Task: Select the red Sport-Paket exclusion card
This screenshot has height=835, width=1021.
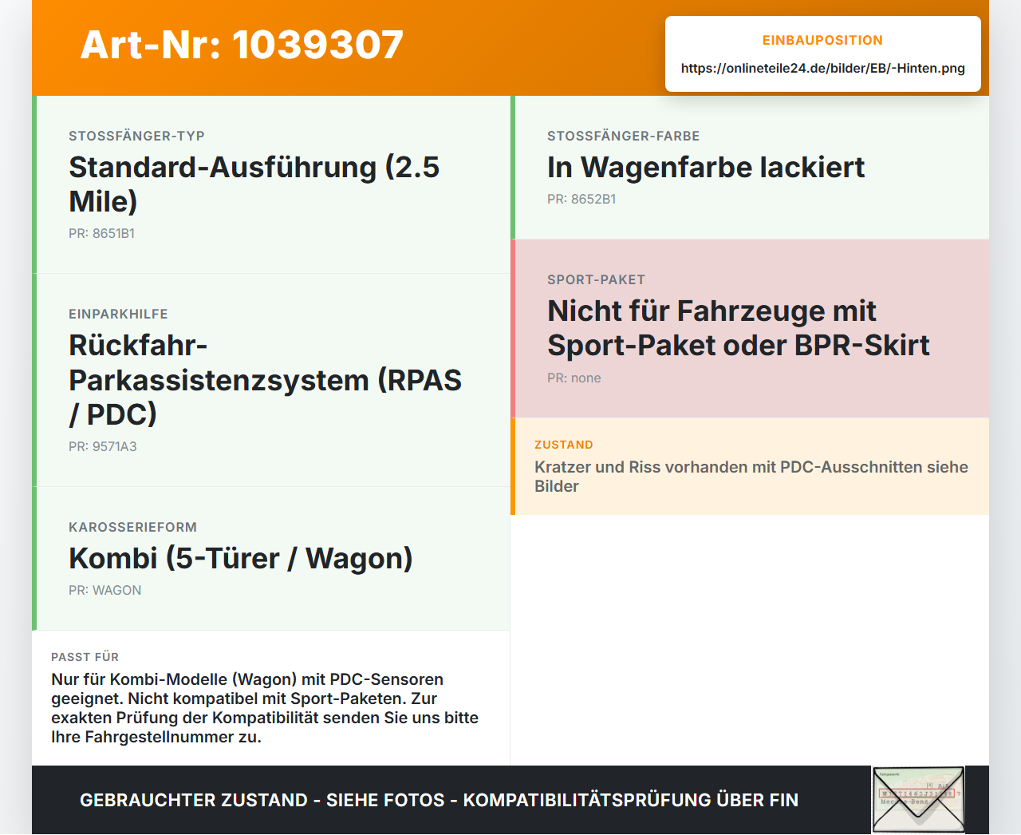Action: [750, 328]
